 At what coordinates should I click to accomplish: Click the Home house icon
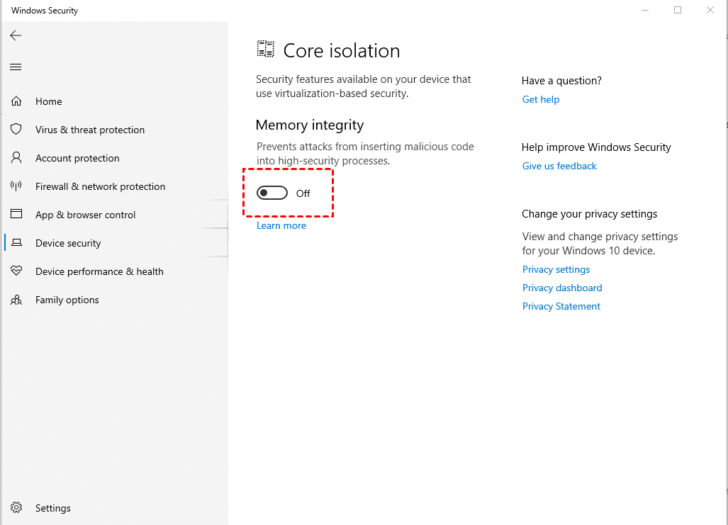tap(16, 101)
